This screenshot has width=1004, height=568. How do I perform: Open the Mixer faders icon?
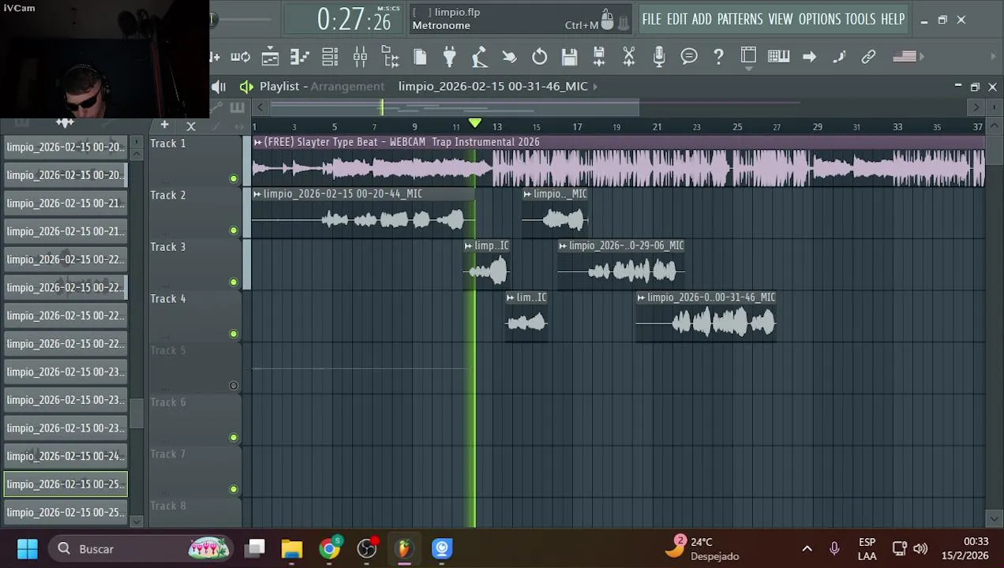(360, 57)
